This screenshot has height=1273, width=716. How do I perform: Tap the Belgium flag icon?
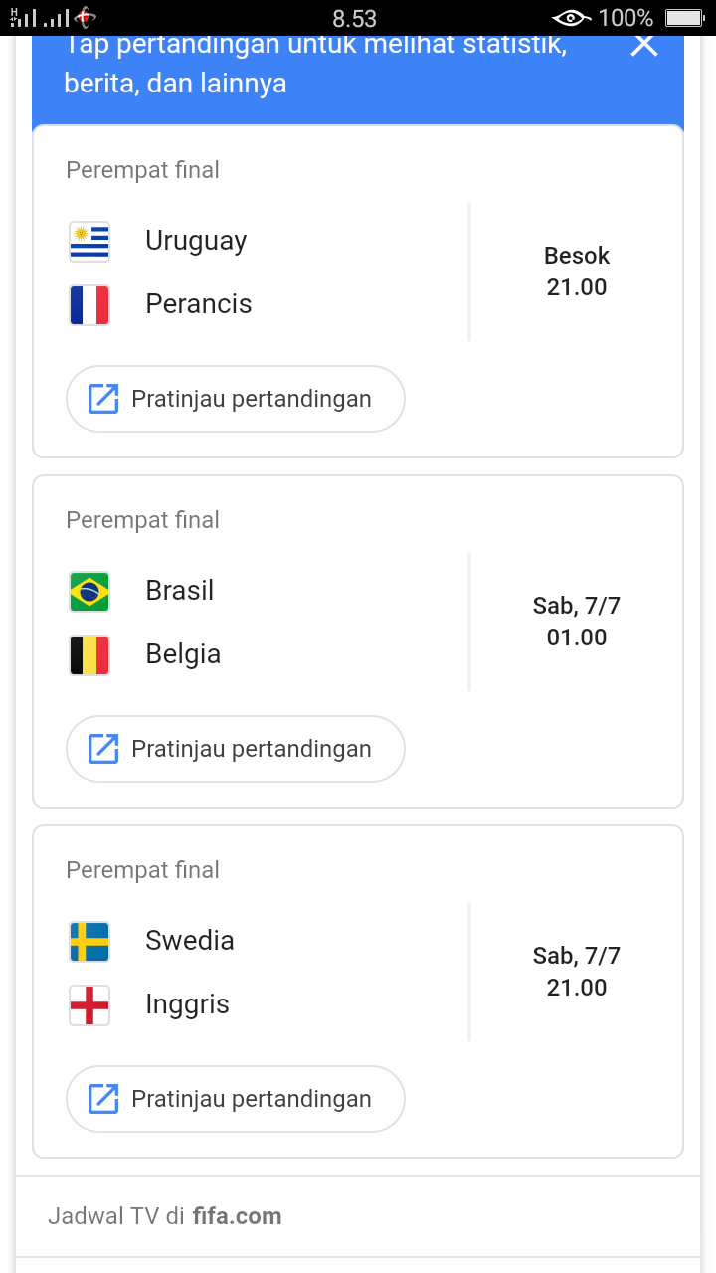click(x=89, y=655)
